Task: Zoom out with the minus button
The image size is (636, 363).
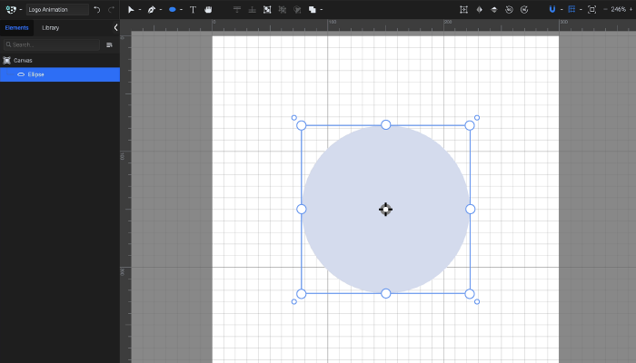Action: pyautogui.click(x=605, y=9)
